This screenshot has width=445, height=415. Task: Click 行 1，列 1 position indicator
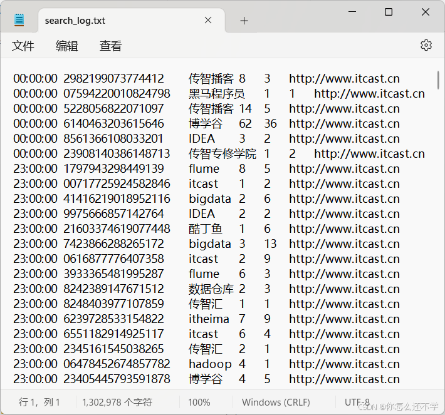point(39,402)
